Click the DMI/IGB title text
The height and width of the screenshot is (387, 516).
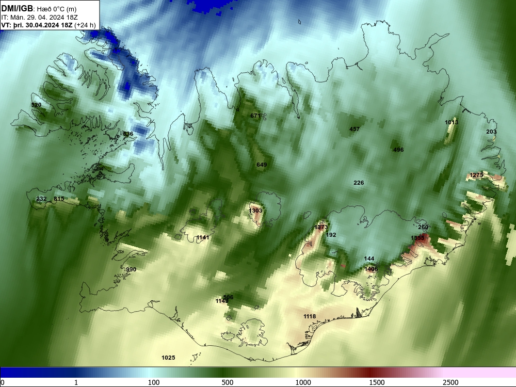17,9
